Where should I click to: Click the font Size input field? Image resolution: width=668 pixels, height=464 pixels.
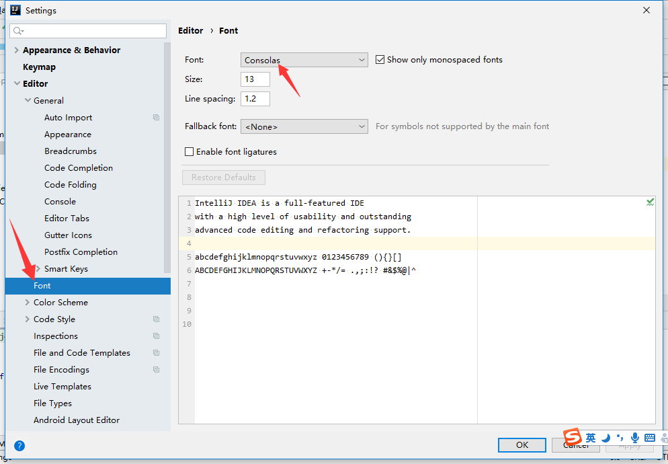coord(255,79)
